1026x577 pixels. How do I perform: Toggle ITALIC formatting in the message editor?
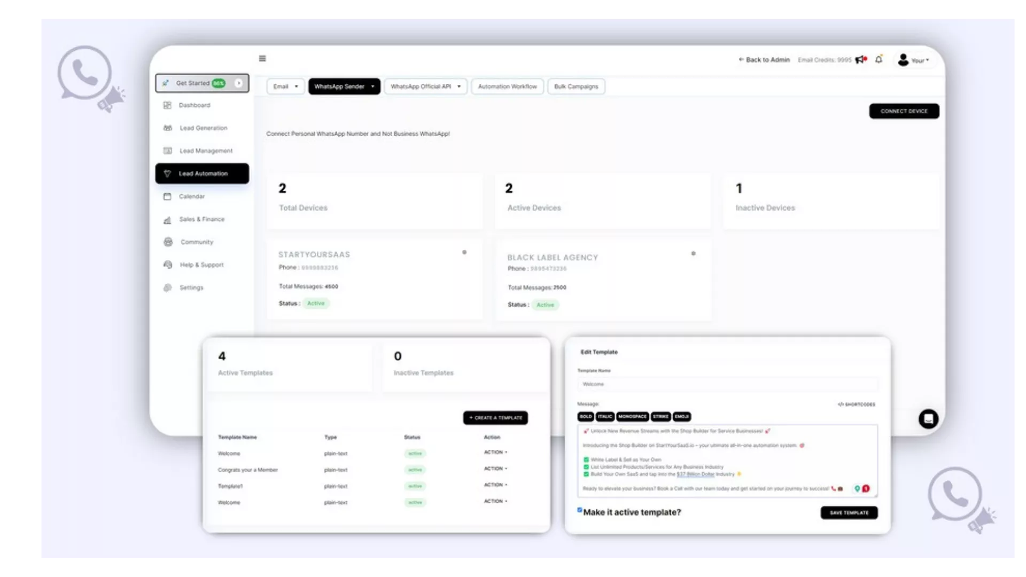pyautogui.click(x=605, y=417)
